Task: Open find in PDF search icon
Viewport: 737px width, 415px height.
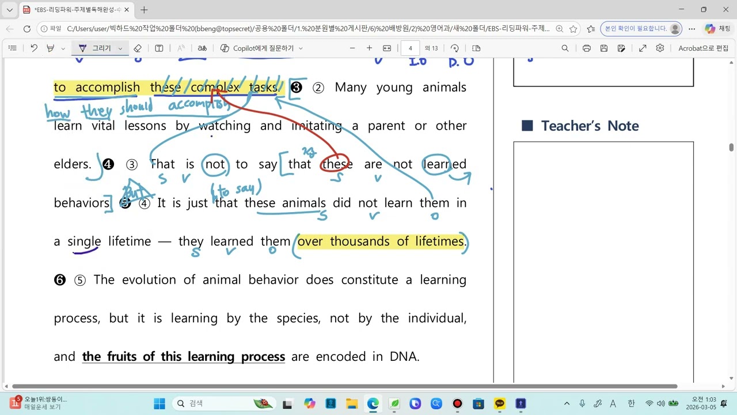Action: pos(565,48)
